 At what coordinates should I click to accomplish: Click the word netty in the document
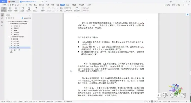pos(142,47)
